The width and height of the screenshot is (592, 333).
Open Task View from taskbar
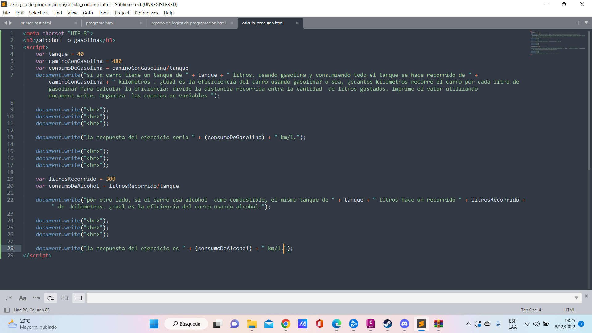(217, 324)
